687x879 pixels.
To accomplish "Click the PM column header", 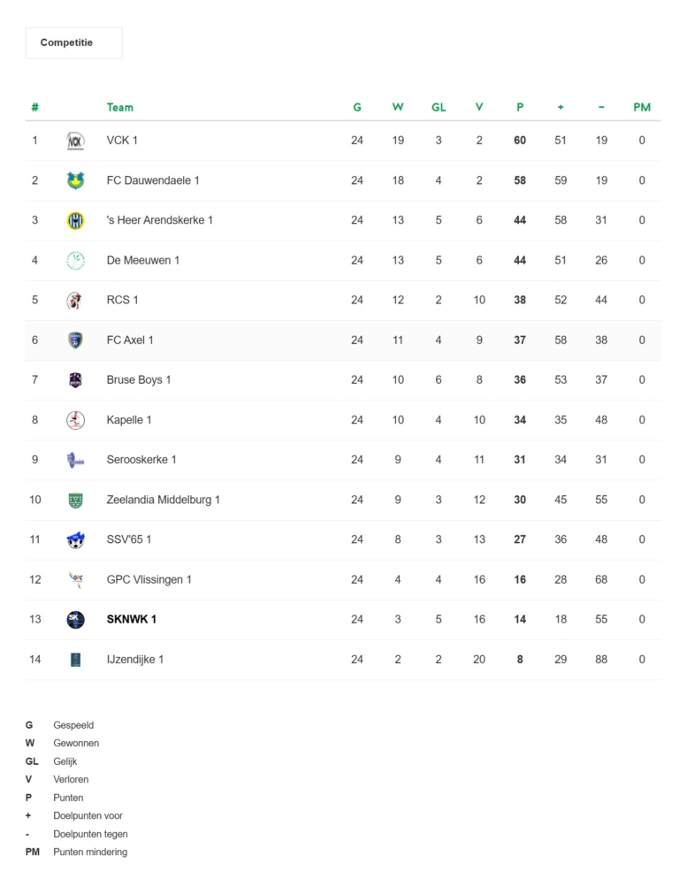I will pyautogui.click(x=642, y=107).
